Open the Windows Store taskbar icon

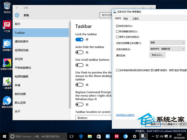[98, 136]
